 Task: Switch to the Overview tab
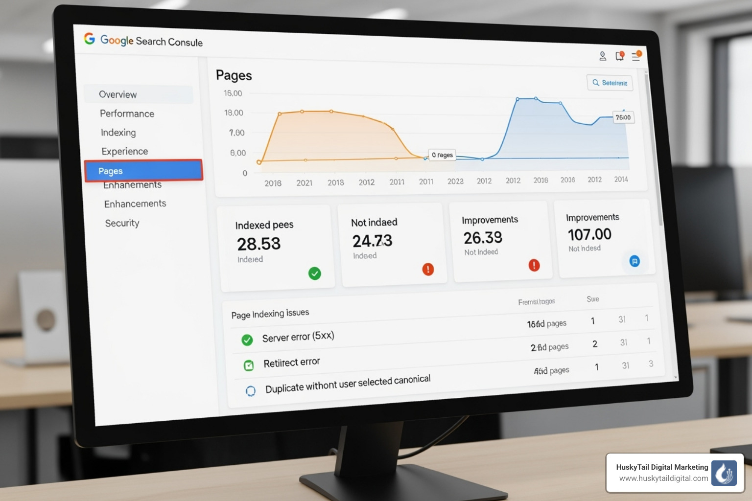pyautogui.click(x=117, y=94)
